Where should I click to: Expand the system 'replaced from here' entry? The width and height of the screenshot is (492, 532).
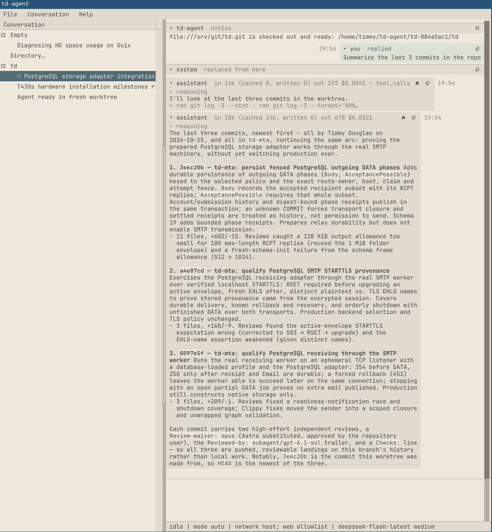pyautogui.click(x=171, y=69)
